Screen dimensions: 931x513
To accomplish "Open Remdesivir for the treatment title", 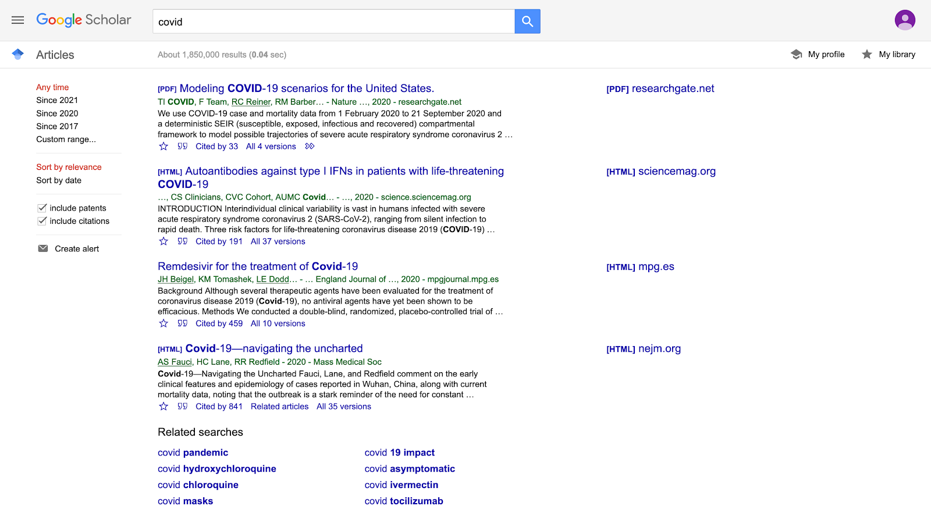I will click(x=258, y=266).
